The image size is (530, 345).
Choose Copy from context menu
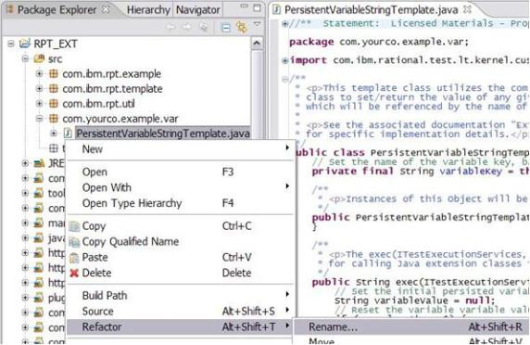pos(181,226)
